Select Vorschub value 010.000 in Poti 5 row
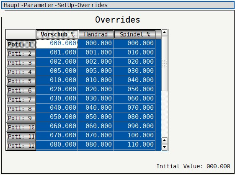 tap(57, 80)
